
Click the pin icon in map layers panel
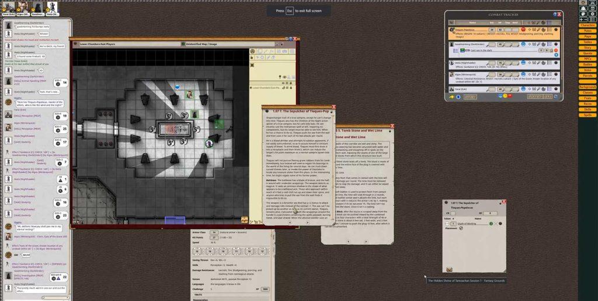click(x=280, y=77)
